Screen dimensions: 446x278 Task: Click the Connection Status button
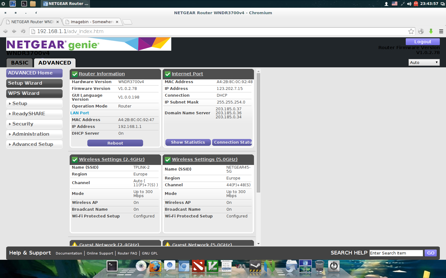click(232, 142)
